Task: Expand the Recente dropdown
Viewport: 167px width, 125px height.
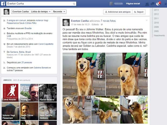Action: pyautogui.click(x=59, y=12)
